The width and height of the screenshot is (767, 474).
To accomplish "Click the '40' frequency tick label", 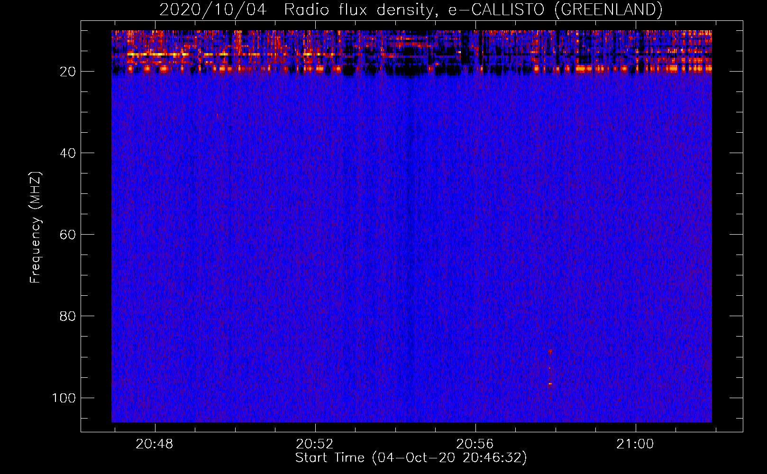I will click(x=68, y=153).
